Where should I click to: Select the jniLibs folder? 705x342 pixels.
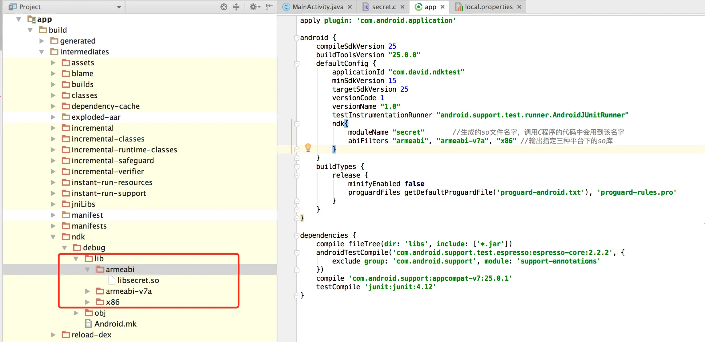[x=83, y=204]
